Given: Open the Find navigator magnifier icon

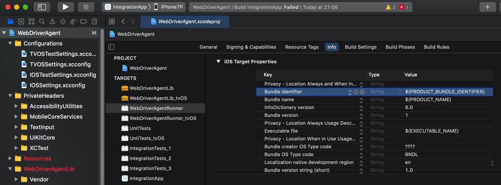Looking at the screenshot, I should 42,21.
